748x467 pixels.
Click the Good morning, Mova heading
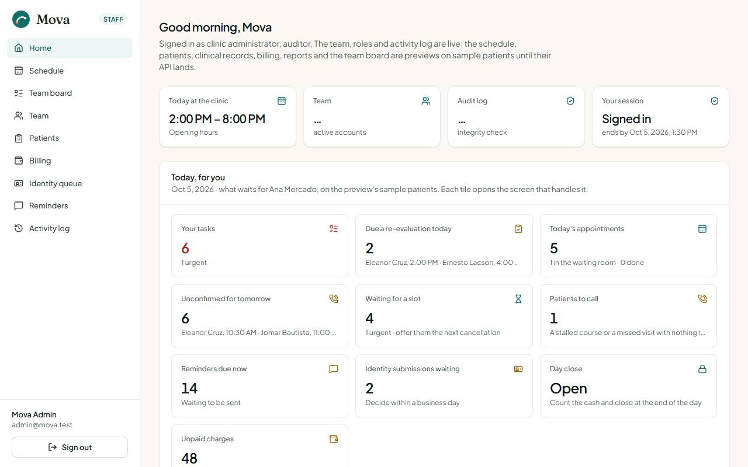coord(215,27)
